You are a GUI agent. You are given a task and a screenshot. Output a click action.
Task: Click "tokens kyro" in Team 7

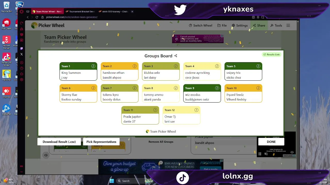(x=111, y=95)
